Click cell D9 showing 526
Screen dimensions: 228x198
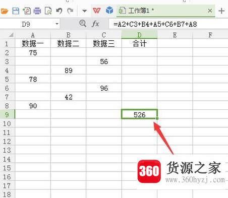[x=139, y=115]
